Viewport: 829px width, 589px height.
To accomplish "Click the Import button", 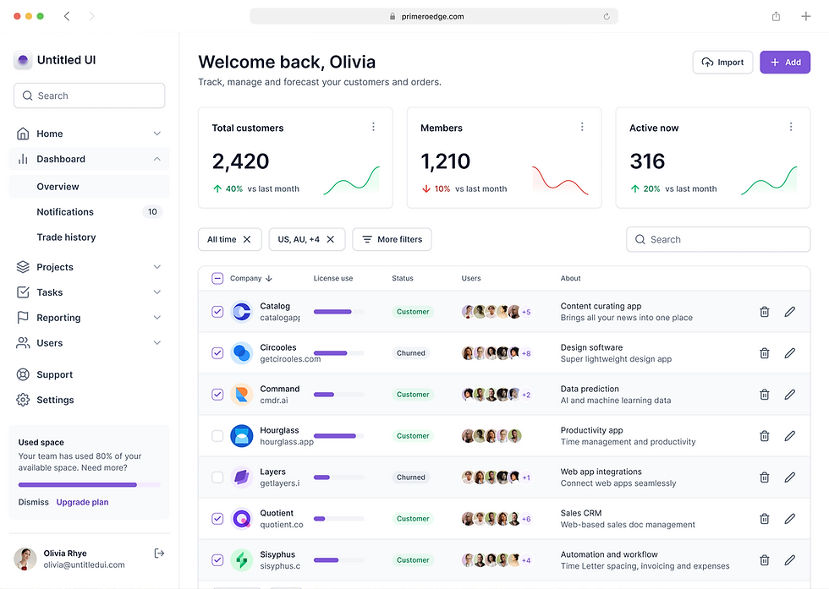I will tap(722, 63).
